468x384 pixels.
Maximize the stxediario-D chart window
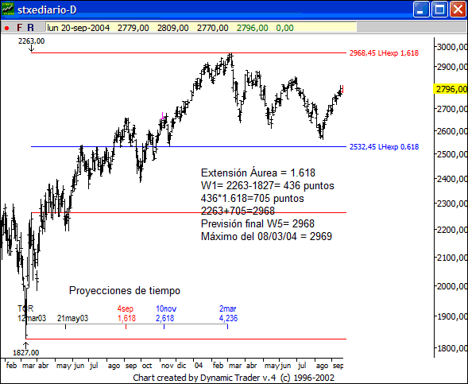point(439,10)
